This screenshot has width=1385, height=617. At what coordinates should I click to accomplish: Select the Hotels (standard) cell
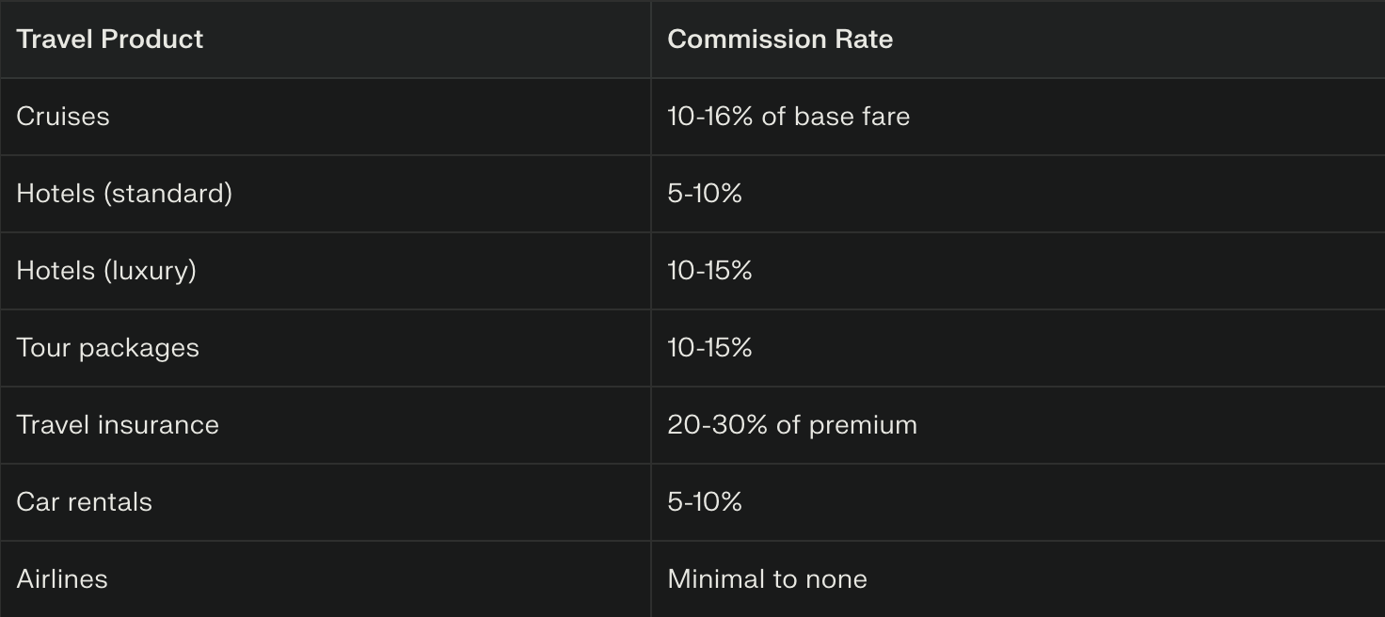[x=124, y=193]
